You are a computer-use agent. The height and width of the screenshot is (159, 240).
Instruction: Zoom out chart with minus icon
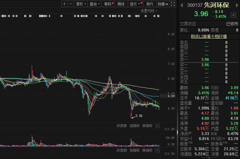tap(71, 4)
